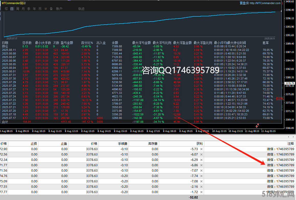Open the MTCommander.com website link
This screenshot has height=200, width=296.
[x=265, y=3]
